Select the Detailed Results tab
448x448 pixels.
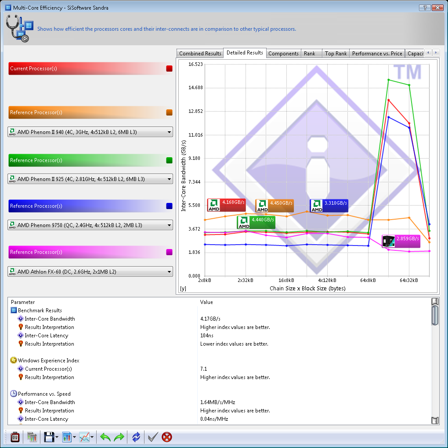245,53
